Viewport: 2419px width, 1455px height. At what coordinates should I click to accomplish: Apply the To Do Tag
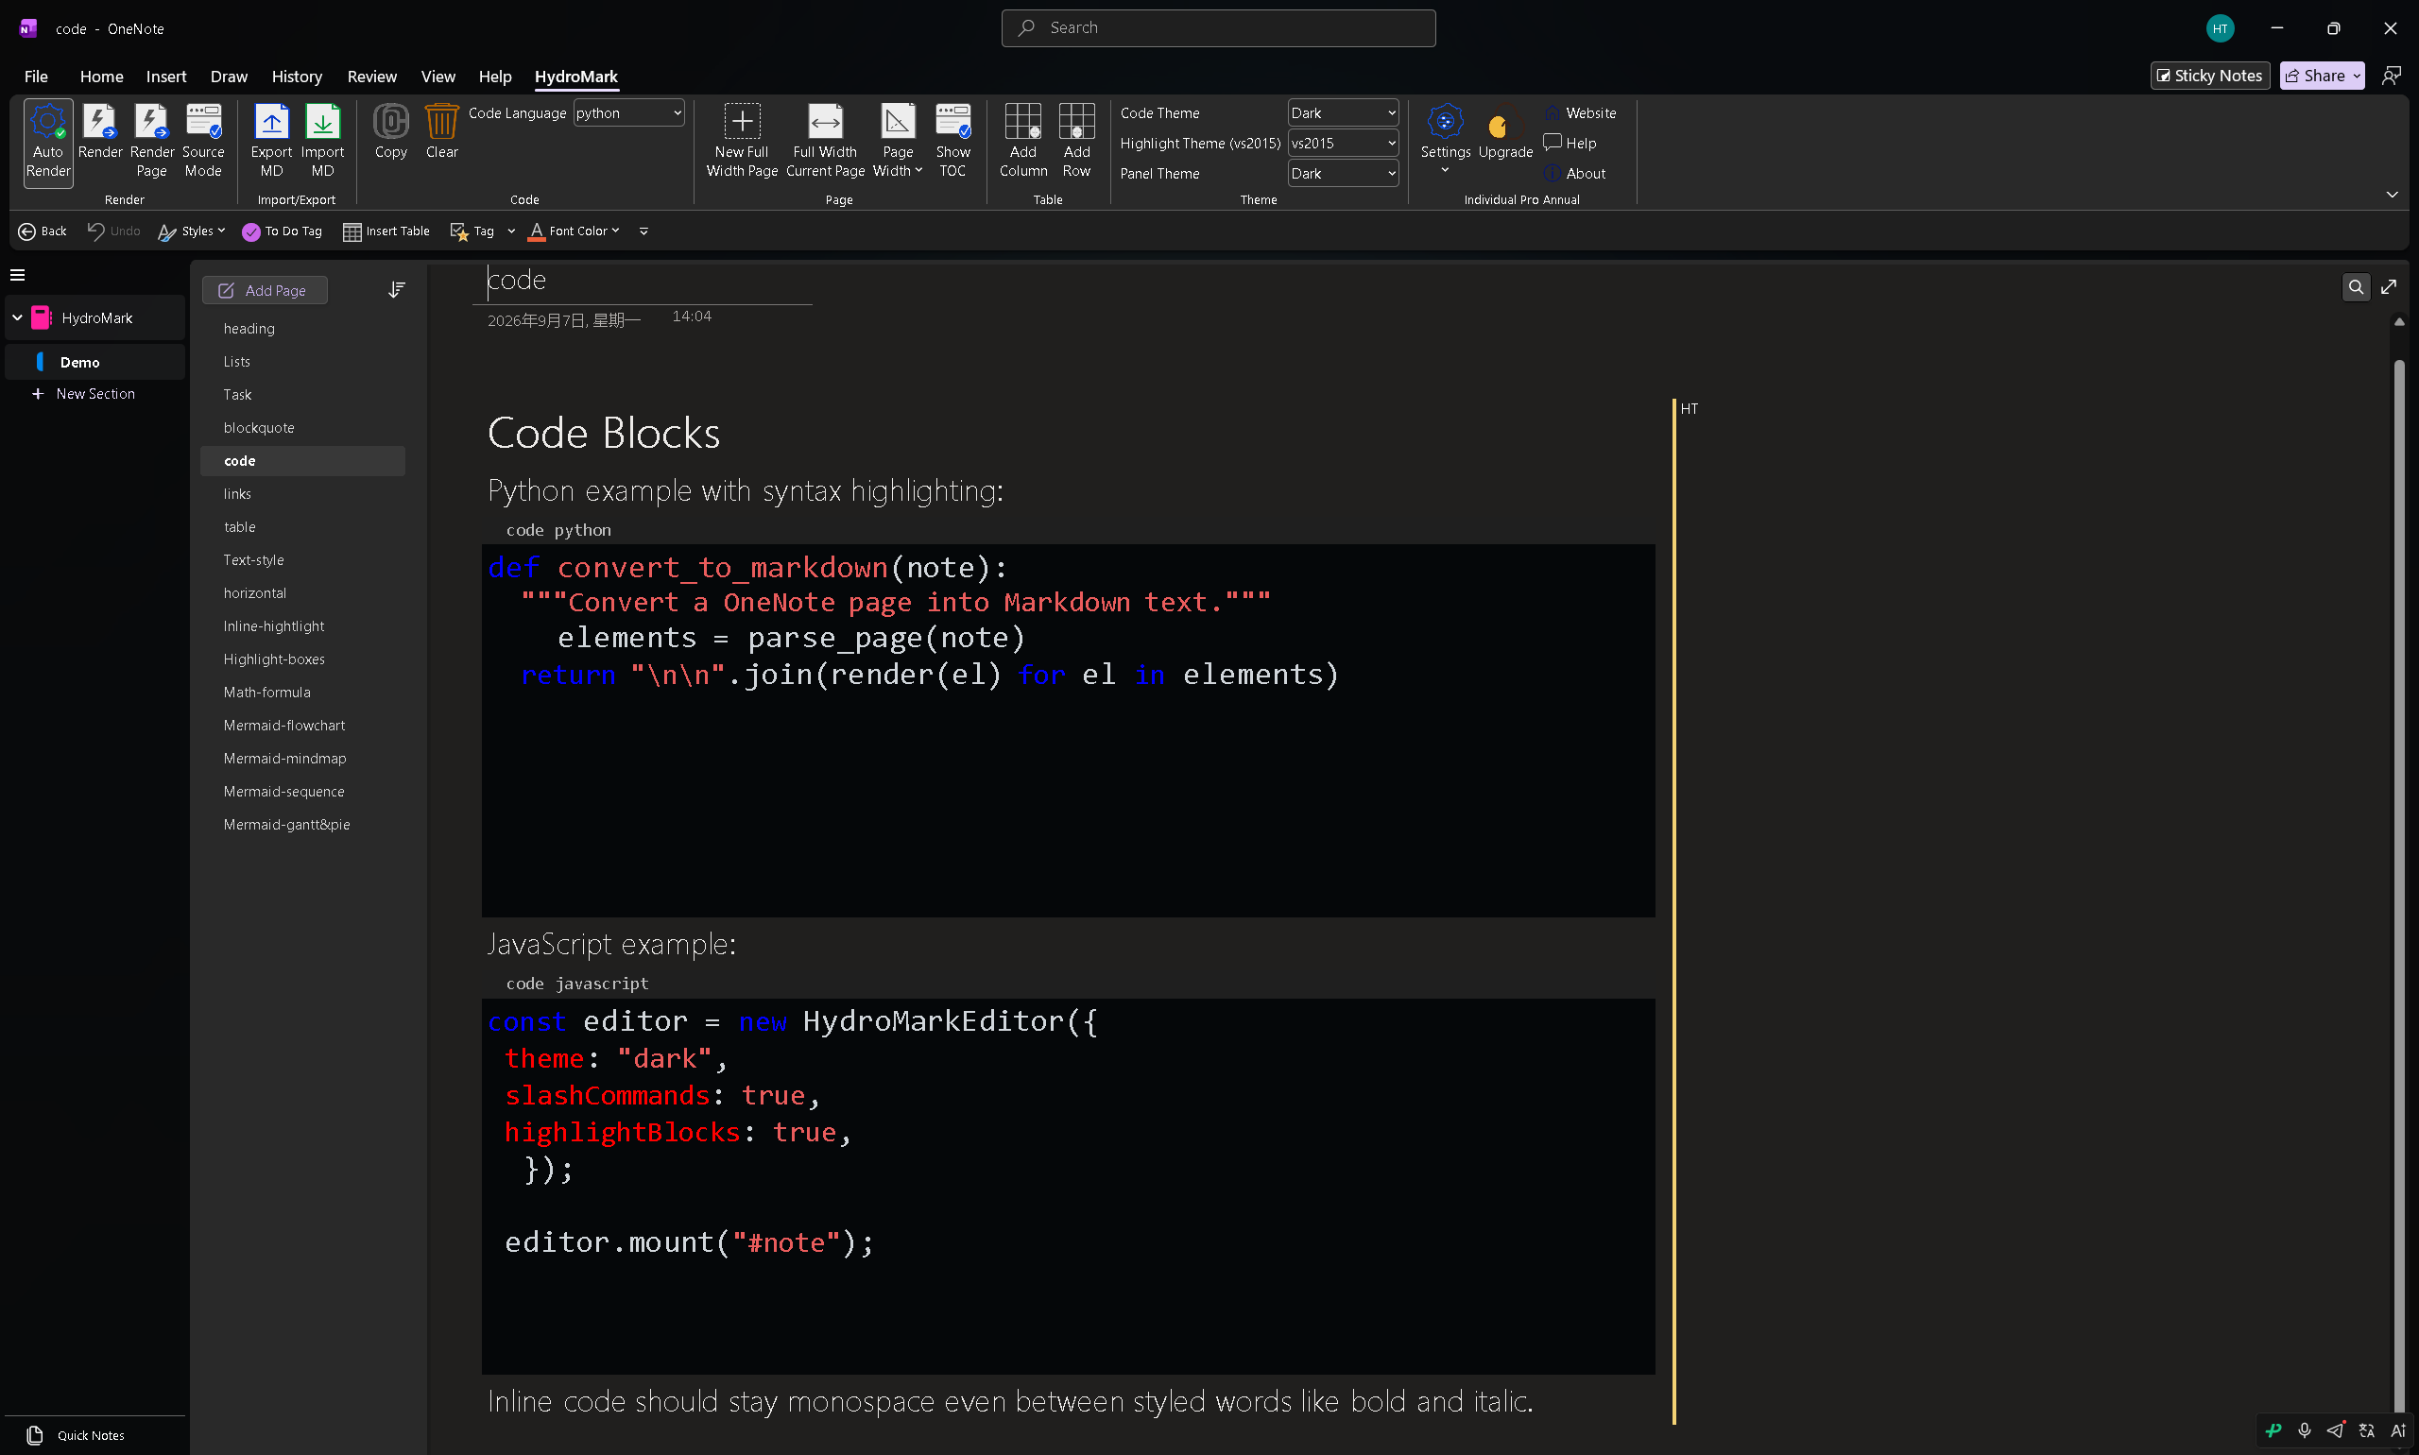[283, 231]
